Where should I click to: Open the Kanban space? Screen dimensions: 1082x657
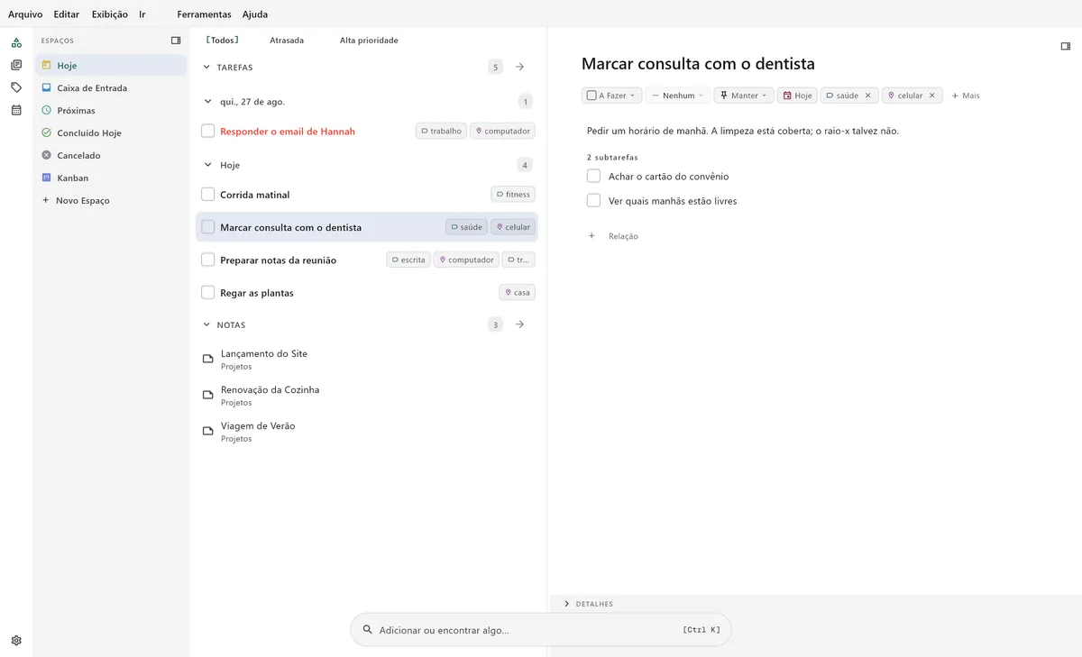[x=111, y=178]
